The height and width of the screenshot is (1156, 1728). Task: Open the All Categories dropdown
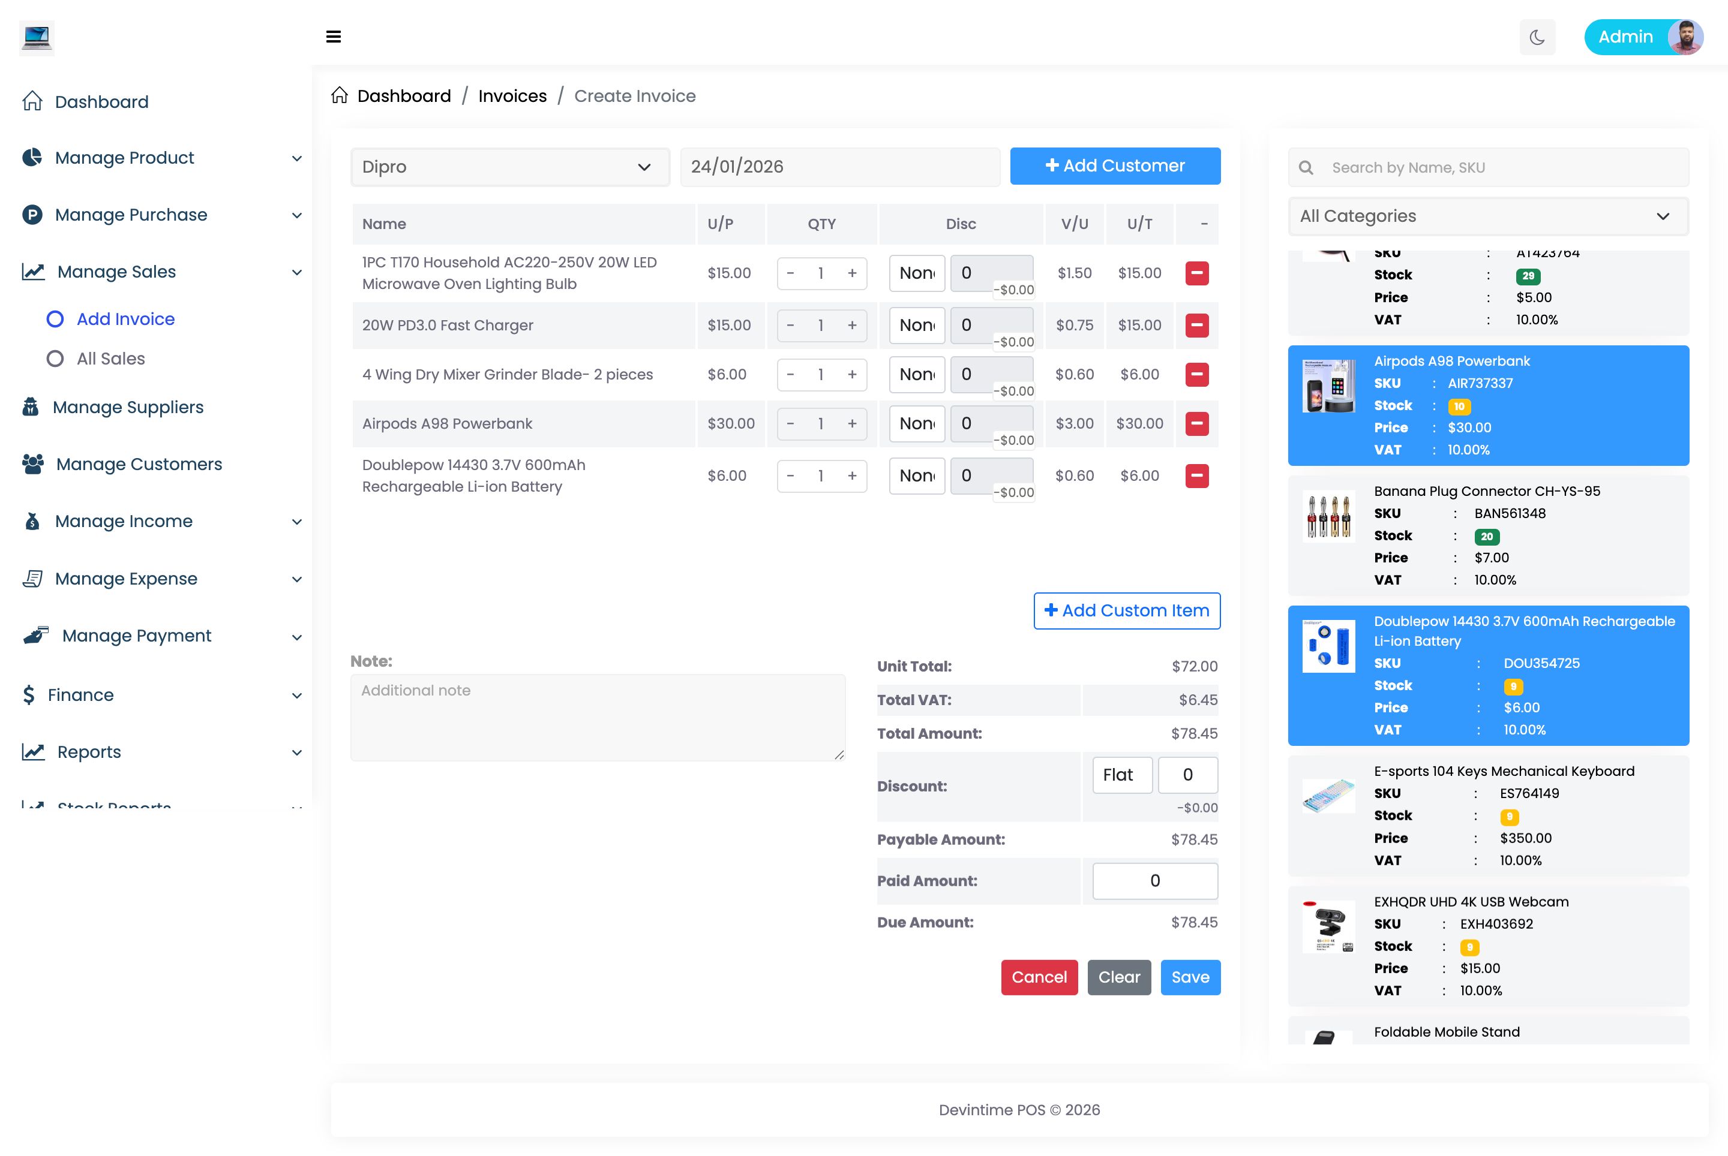1487,216
